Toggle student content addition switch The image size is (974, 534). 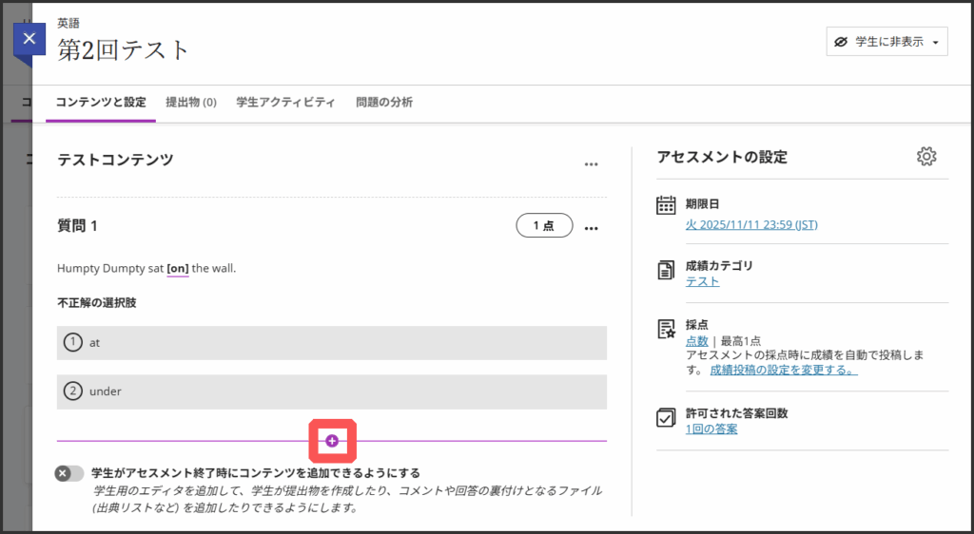point(69,473)
